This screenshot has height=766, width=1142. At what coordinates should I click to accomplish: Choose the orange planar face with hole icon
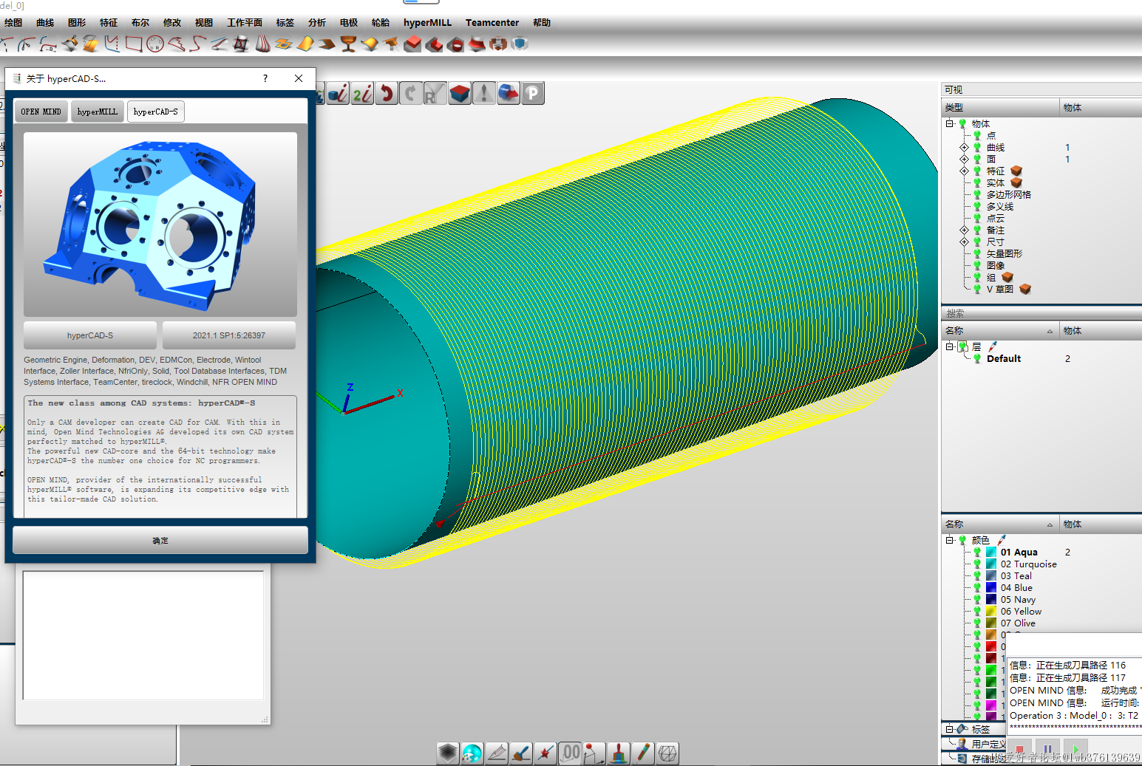pyautogui.click(x=284, y=44)
